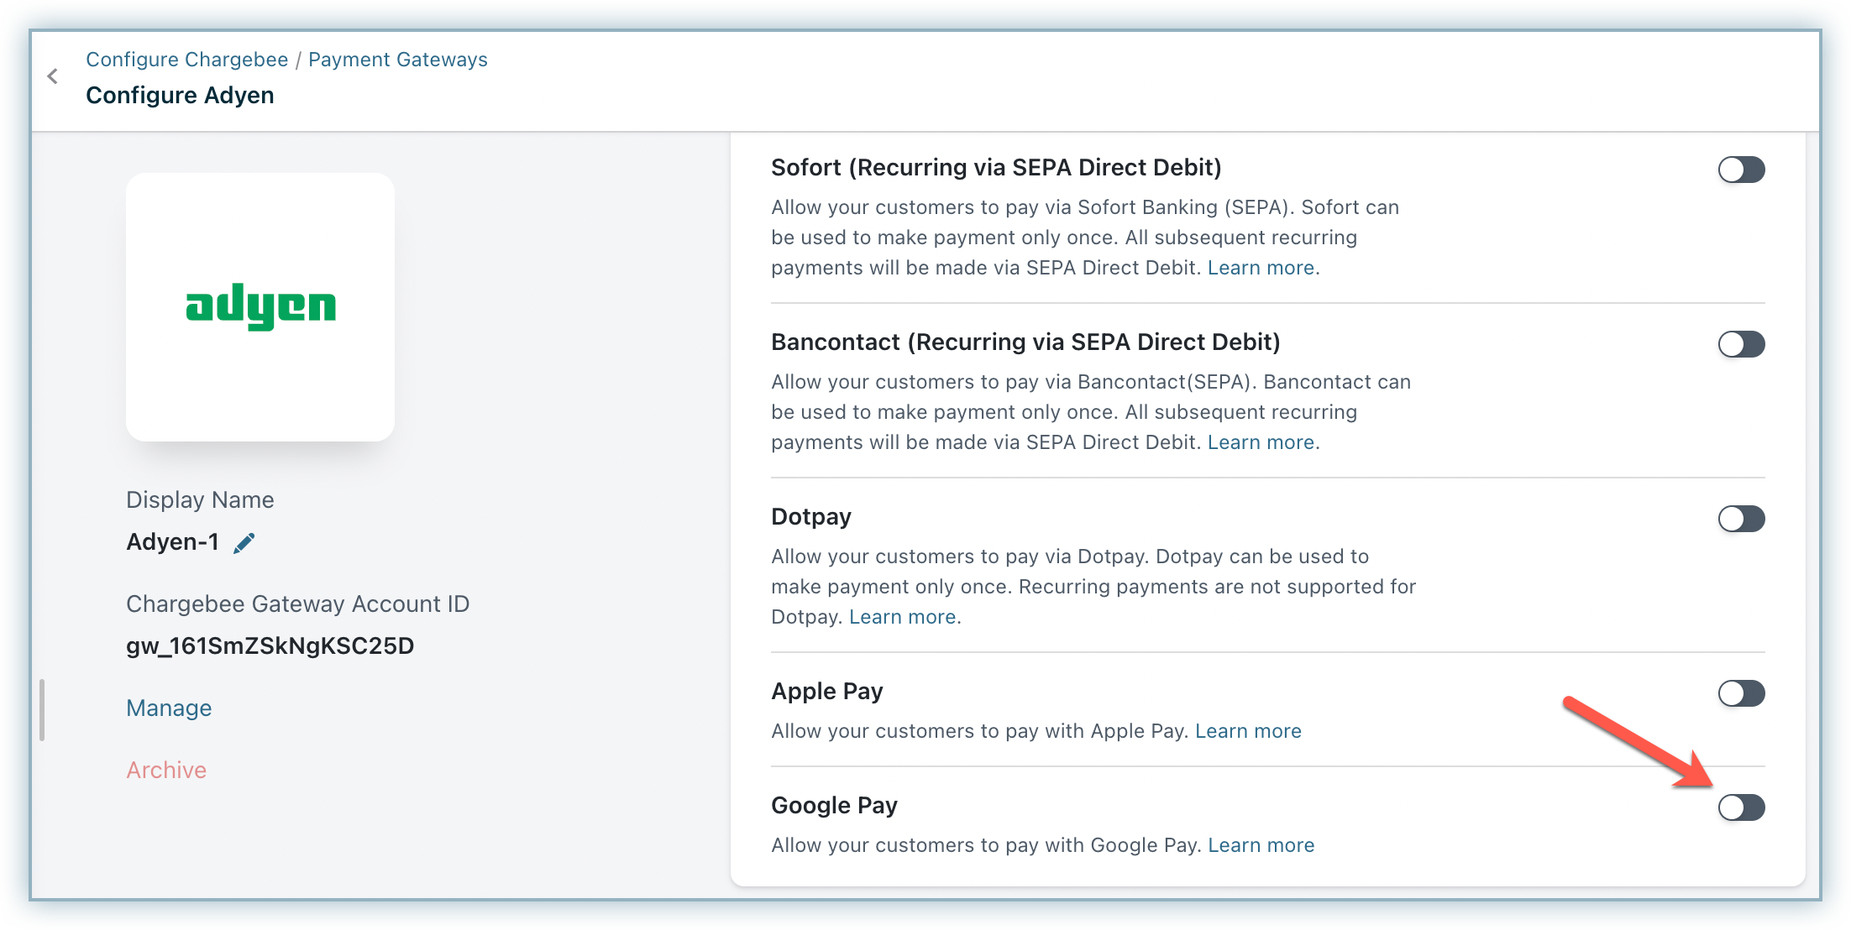Go to the Payment Gateways breadcrumb

(x=397, y=60)
